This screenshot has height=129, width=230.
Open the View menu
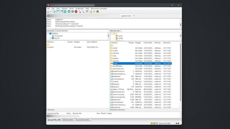click(58, 9)
